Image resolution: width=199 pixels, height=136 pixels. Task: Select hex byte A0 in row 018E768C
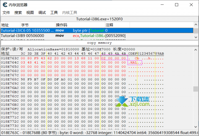(63, 79)
